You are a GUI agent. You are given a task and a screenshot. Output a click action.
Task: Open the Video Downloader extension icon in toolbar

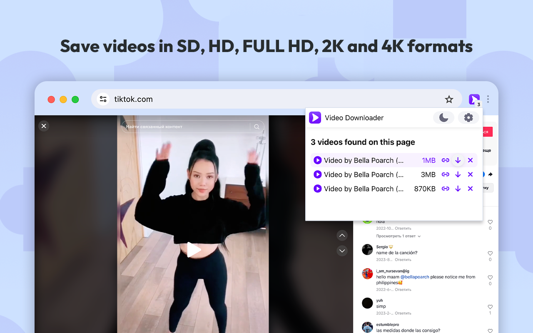[474, 99]
